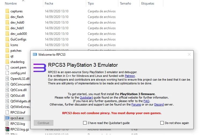Sort by the Tamaño column header
The width and height of the screenshot is (211, 135).
[125, 3]
